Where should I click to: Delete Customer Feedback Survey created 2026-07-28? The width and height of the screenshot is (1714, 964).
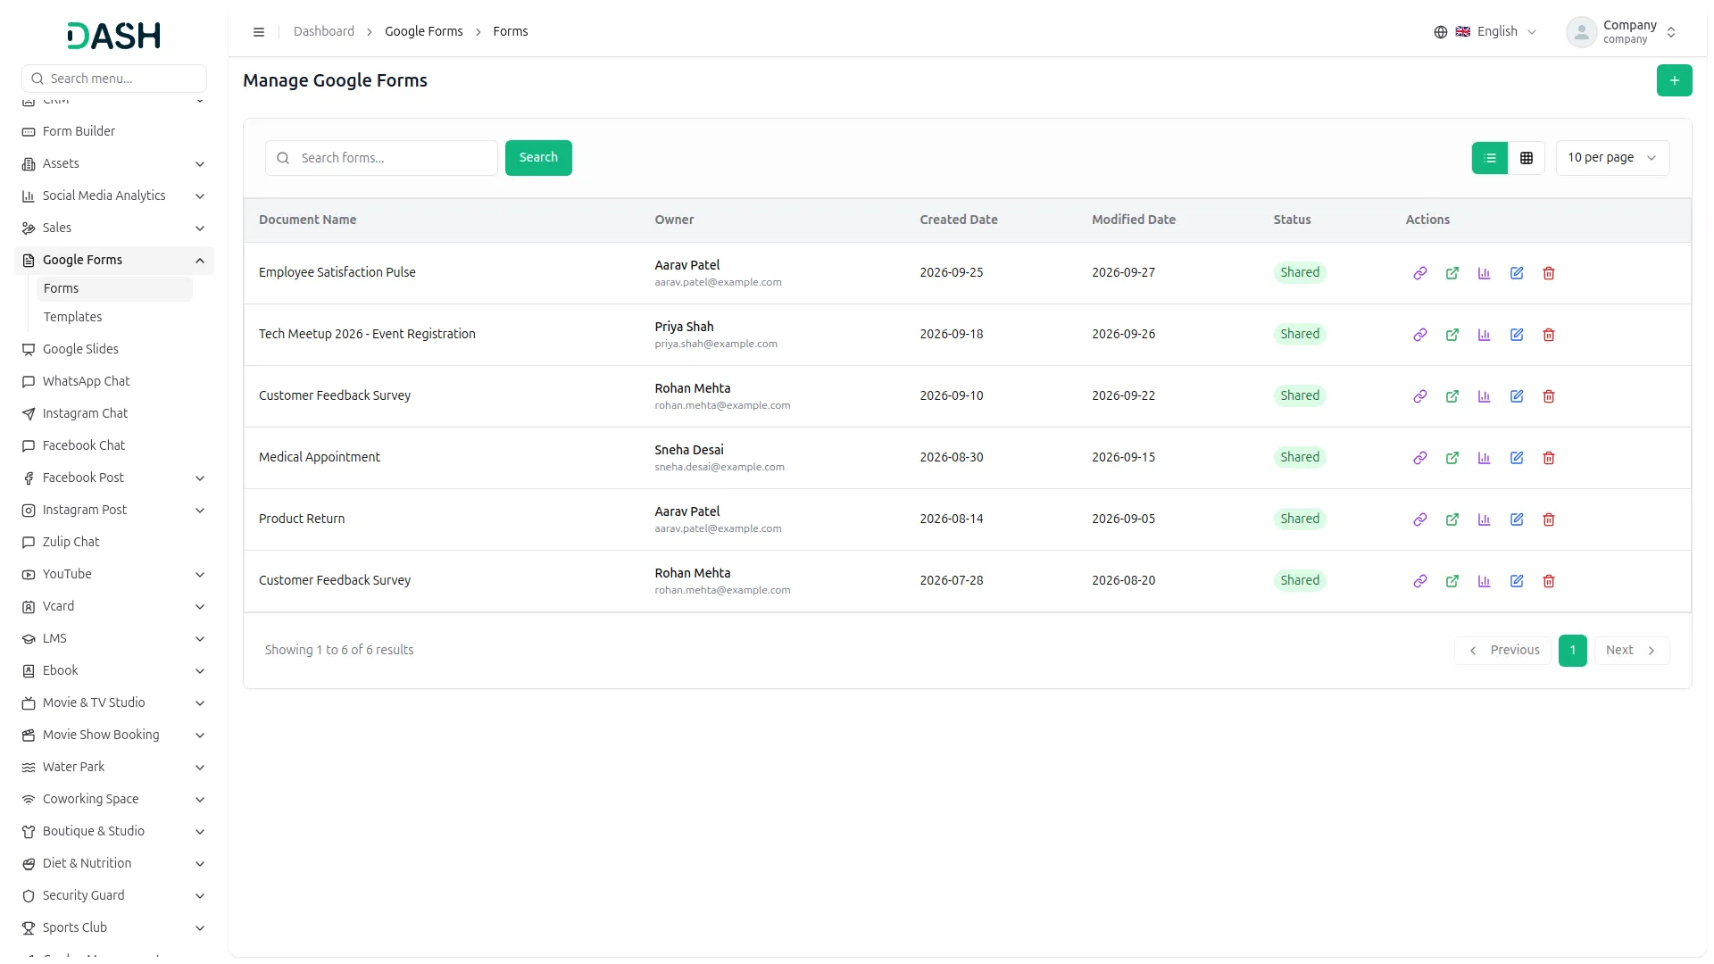coord(1548,581)
